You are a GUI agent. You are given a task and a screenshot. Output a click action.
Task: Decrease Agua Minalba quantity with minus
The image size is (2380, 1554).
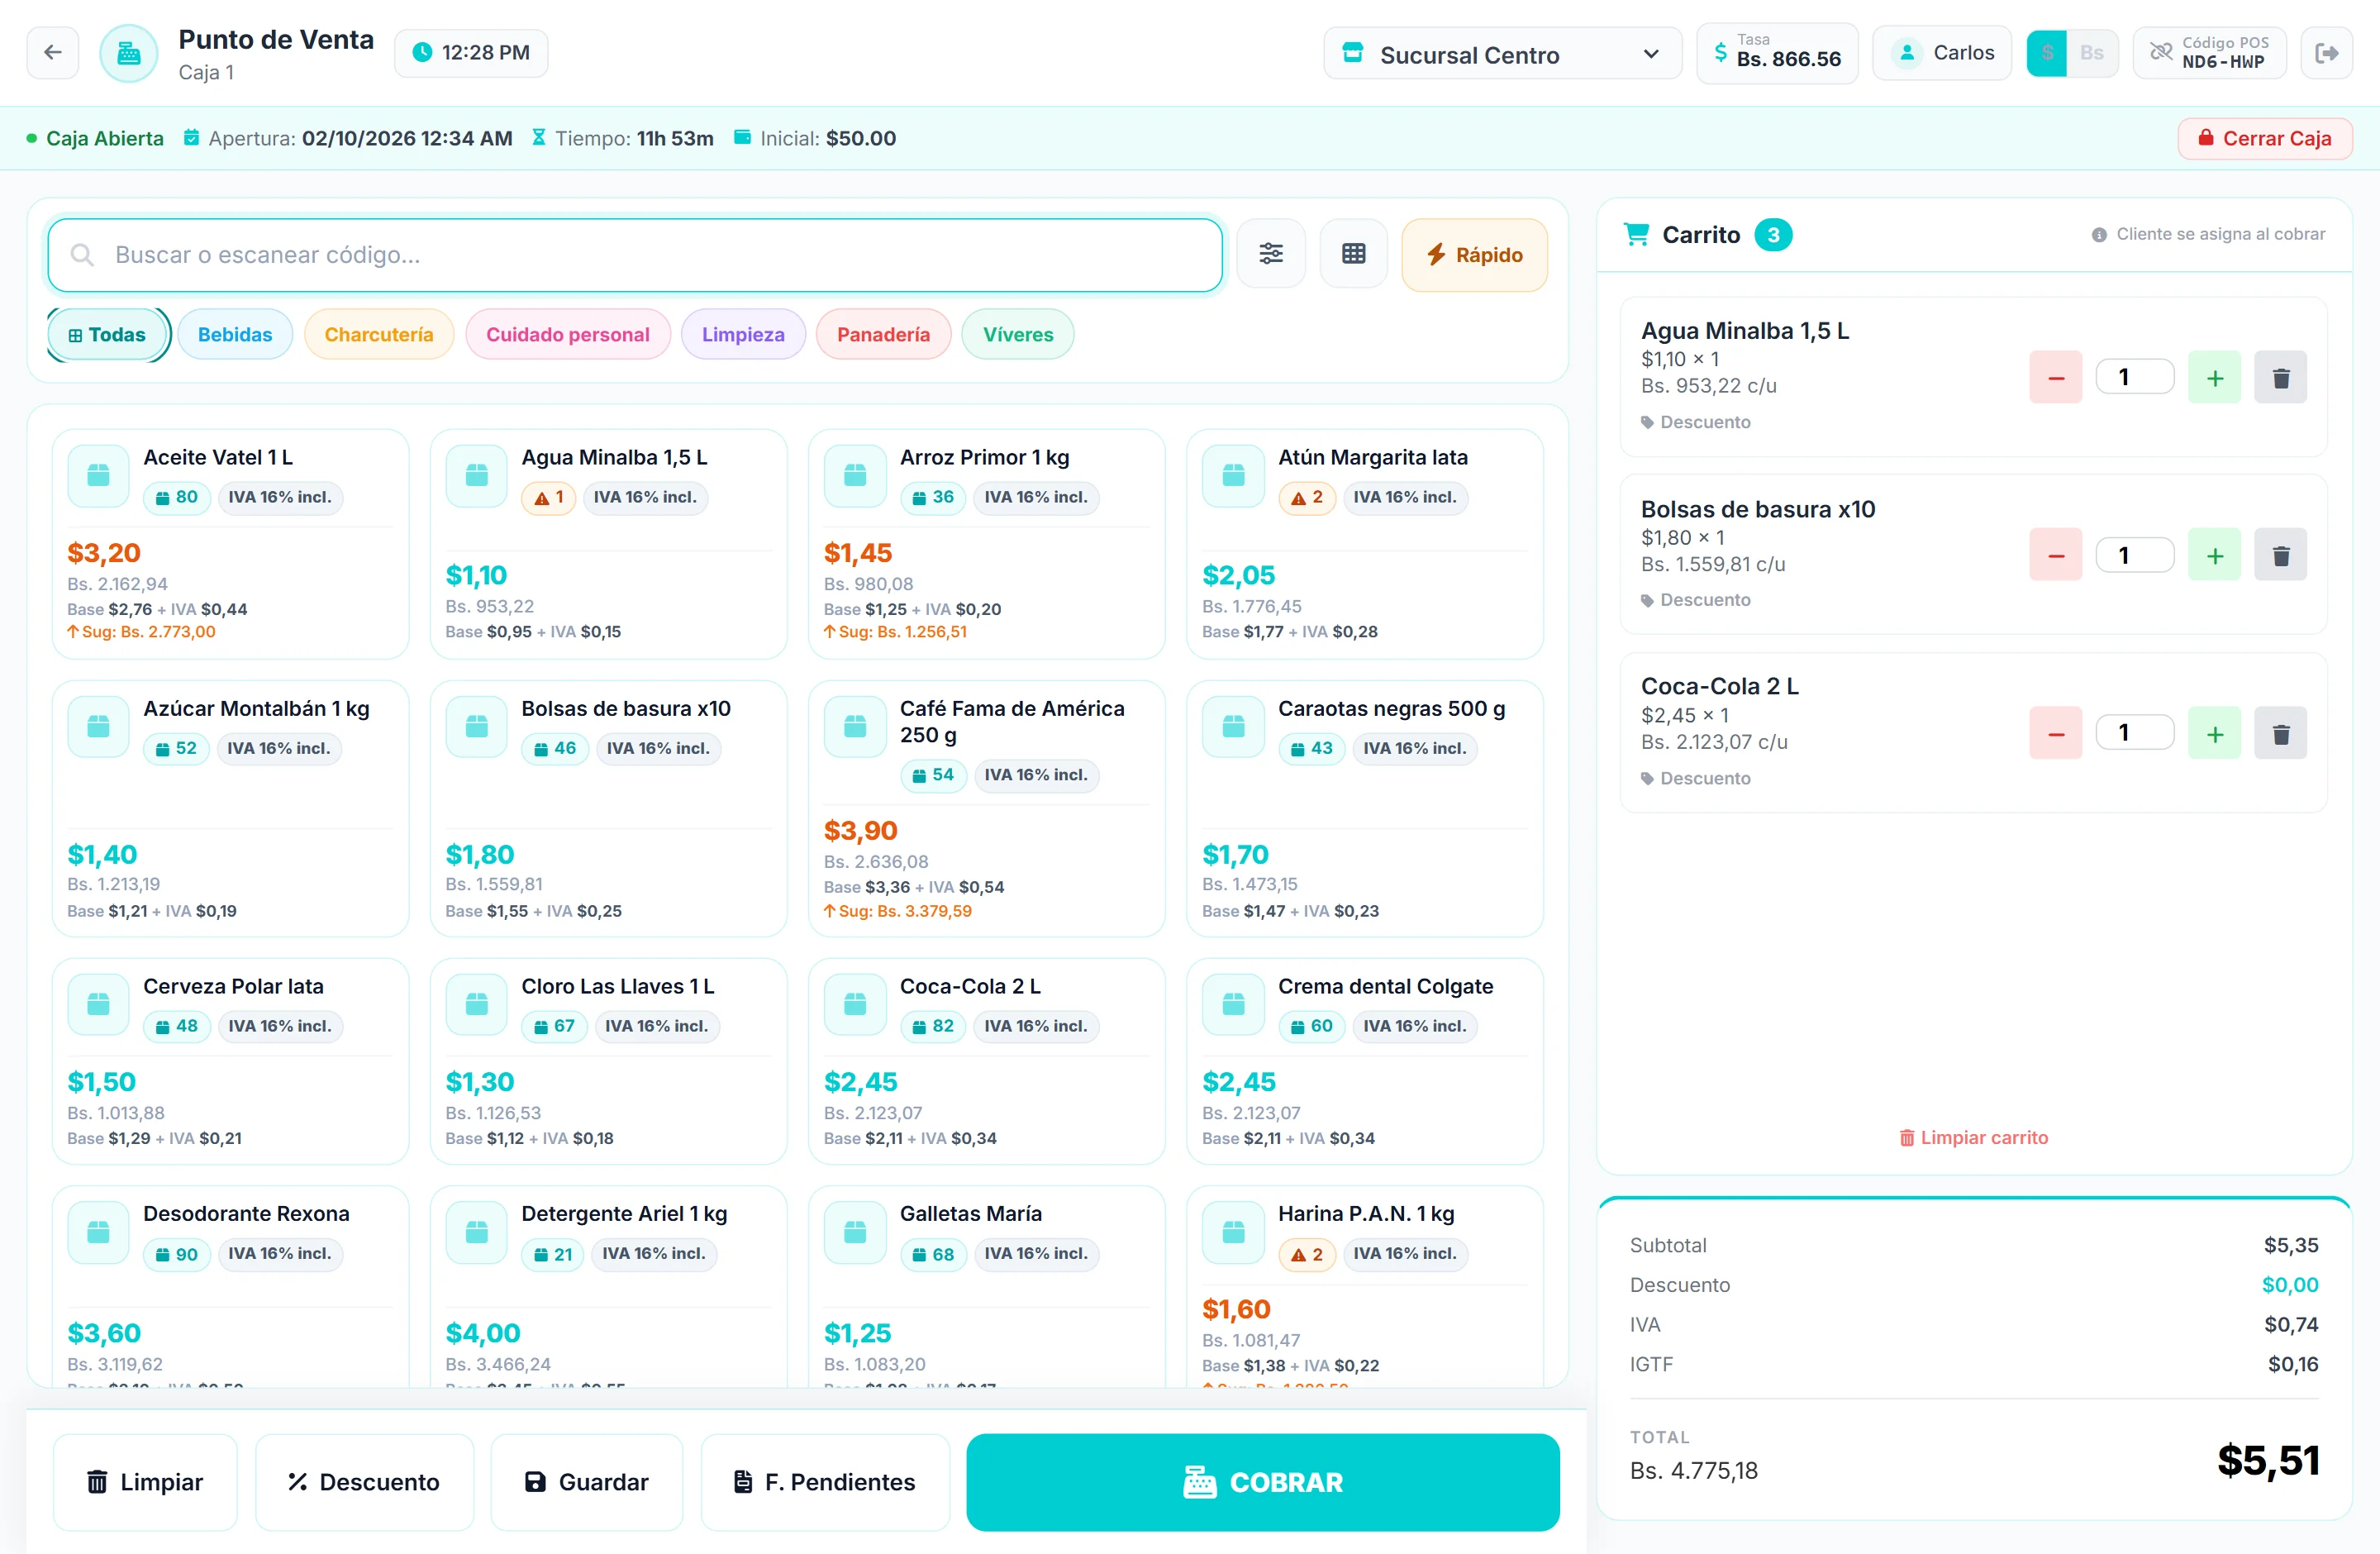[2056, 377]
